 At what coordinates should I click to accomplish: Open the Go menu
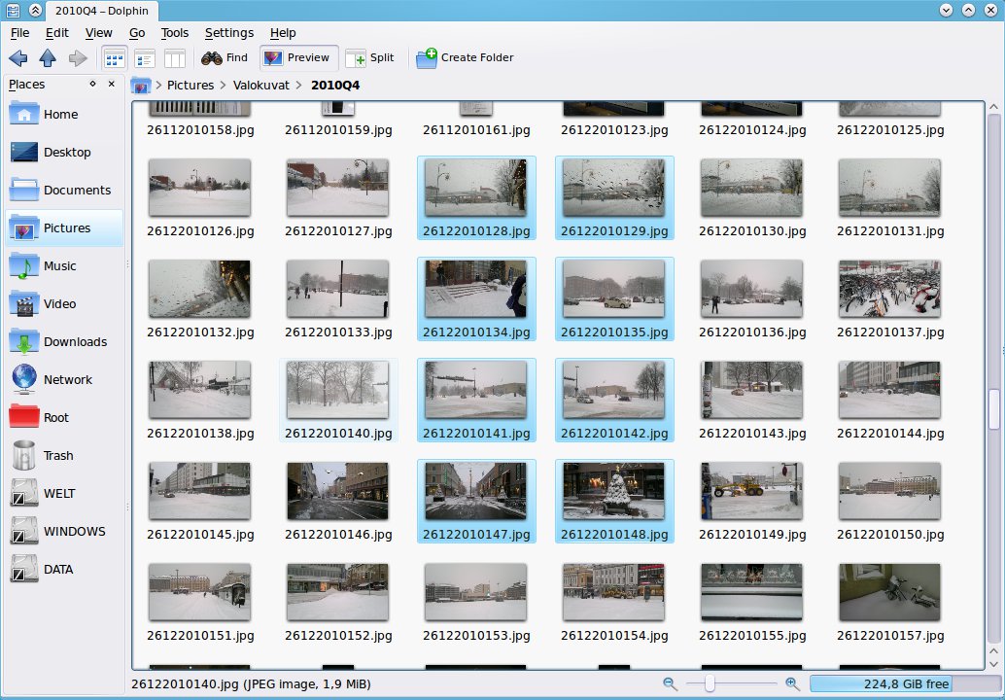(x=137, y=33)
